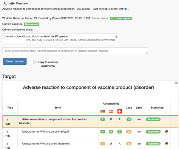Screen dimensions: 179x149
Task: Toggle orange A acceptability on eines Impfstoffs row
Action: point(103,144)
